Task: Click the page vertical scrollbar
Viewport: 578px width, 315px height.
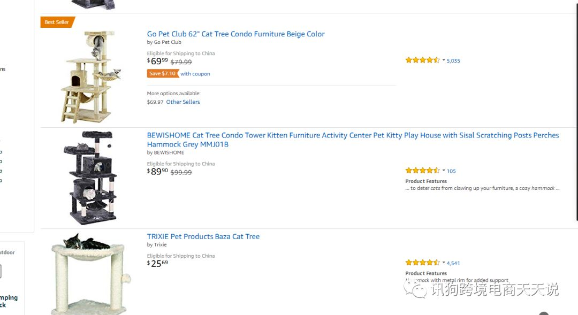Action: 576,111
